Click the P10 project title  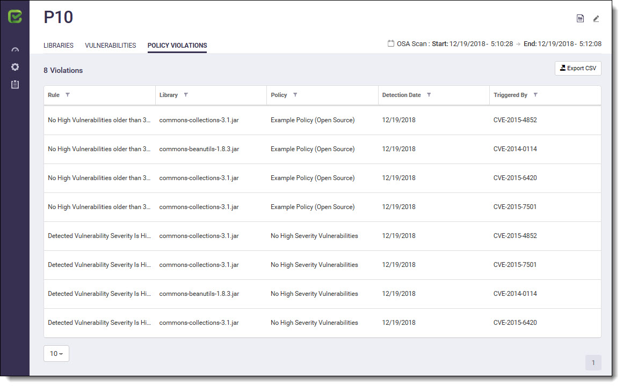click(59, 17)
